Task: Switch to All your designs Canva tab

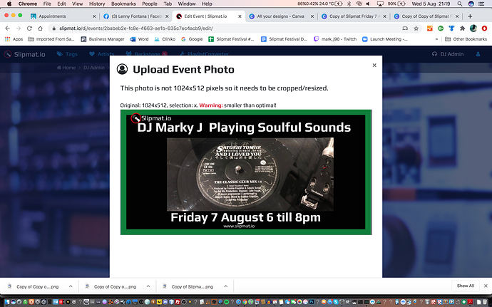Action: click(x=281, y=16)
